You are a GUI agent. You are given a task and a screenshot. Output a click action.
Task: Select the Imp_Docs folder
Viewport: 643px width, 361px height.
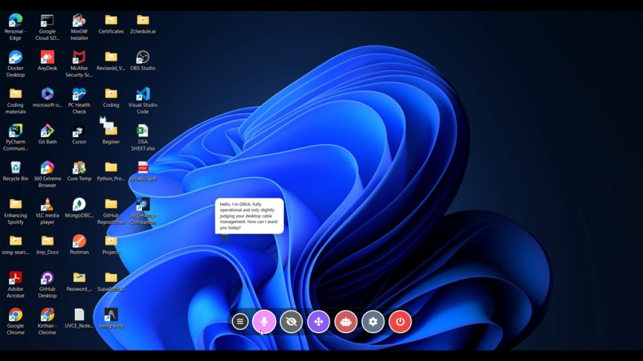point(47,245)
